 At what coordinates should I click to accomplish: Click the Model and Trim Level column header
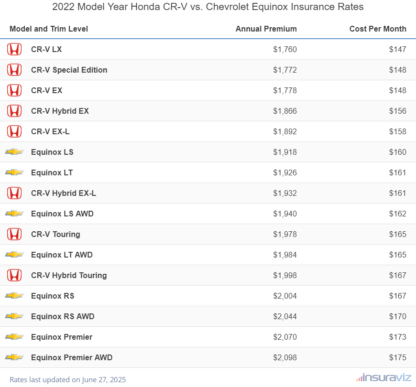click(49, 29)
